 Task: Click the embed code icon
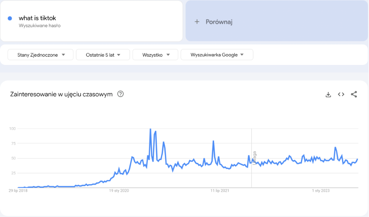click(x=341, y=95)
